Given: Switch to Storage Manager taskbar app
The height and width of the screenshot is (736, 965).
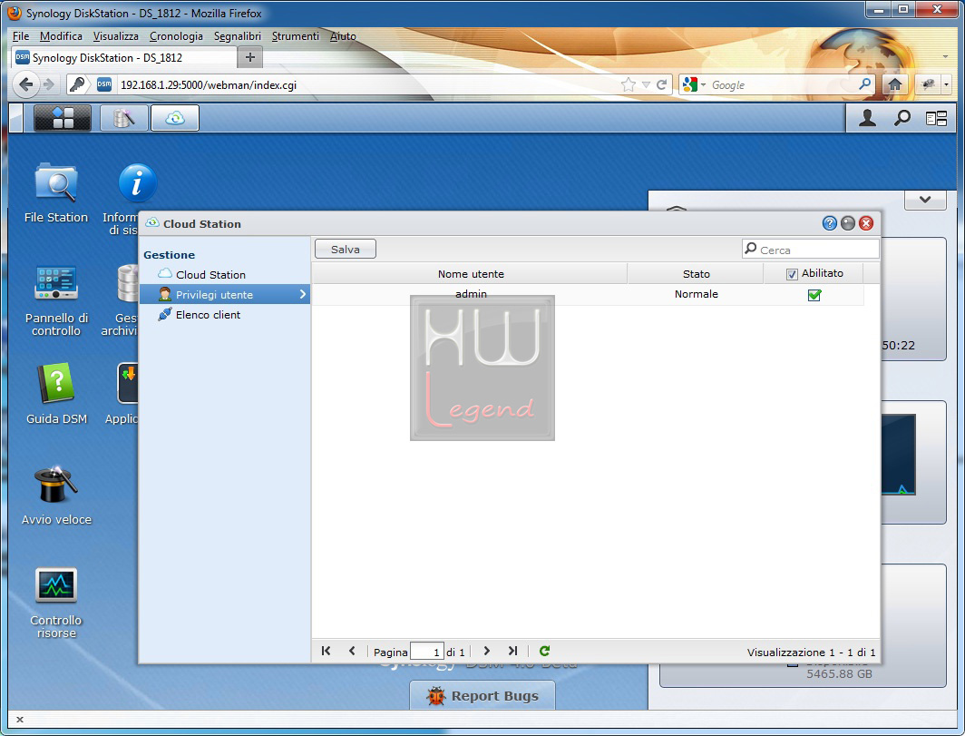Looking at the screenshot, I should [x=123, y=118].
